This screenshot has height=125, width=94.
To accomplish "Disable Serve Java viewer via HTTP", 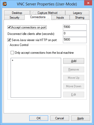I will tap(9, 40).
